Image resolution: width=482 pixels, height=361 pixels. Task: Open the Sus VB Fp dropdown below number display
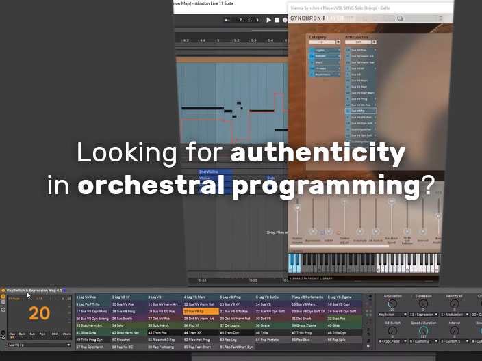click(x=39, y=345)
